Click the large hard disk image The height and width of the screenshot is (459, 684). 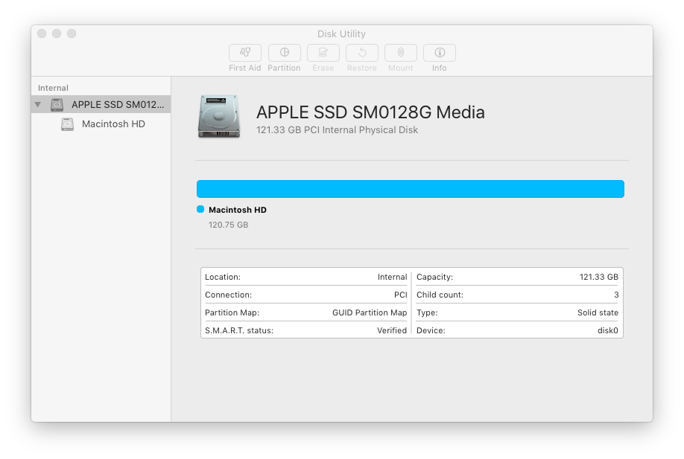(219, 117)
